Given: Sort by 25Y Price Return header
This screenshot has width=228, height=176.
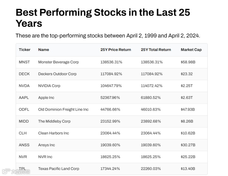Looking at the screenshot, I should click(116, 50).
